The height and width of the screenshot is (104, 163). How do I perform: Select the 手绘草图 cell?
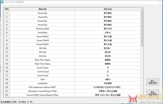[108, 83]
